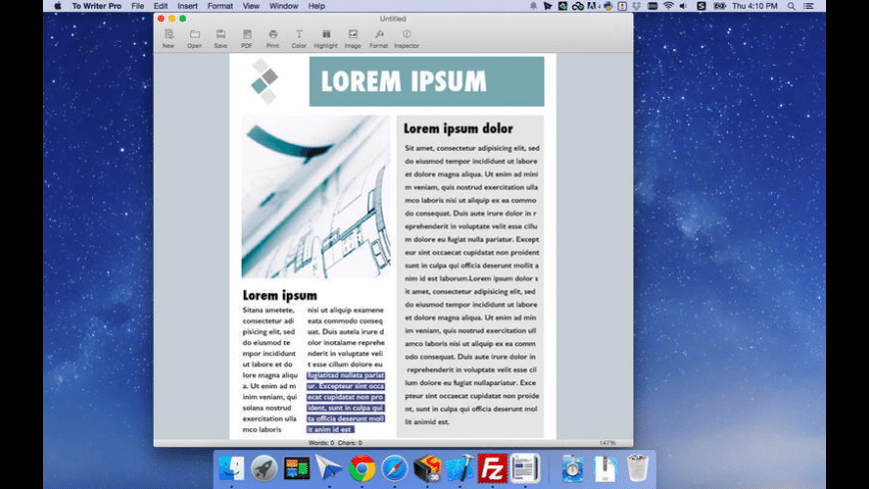The height and width of the screenshot is (489, 869).
Task: Launch Safari from the Dock
Action: coord(395,468)
